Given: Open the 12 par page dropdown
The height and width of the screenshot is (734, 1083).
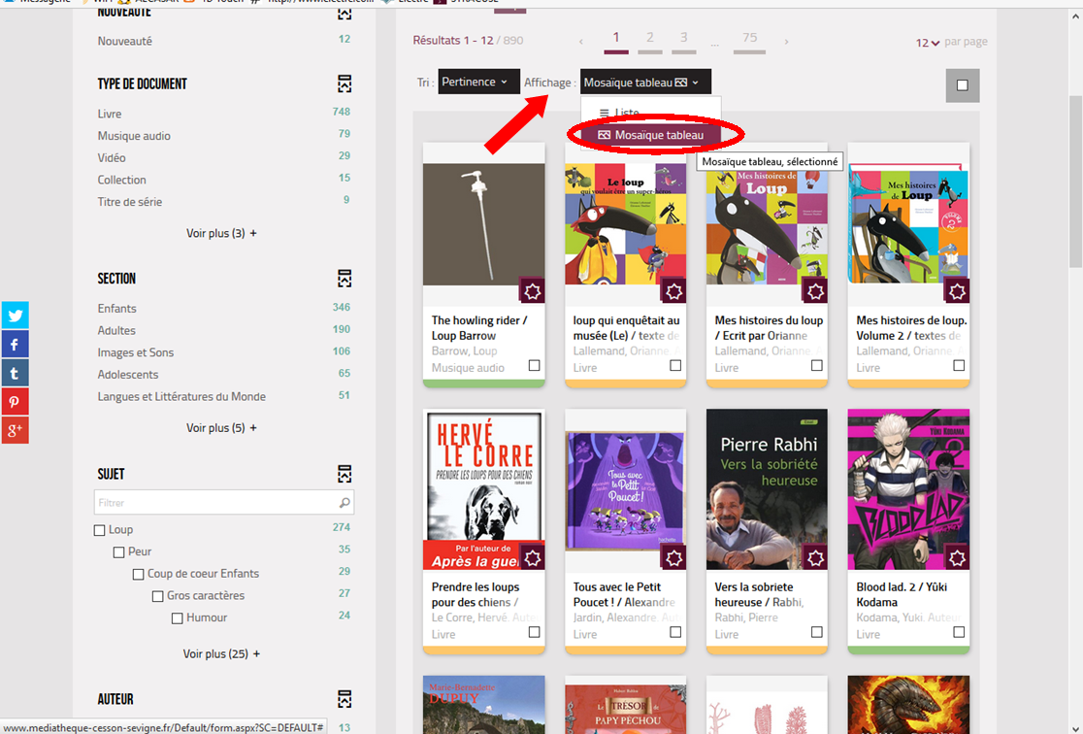Looking at the screenshot, I should (928, 42).
